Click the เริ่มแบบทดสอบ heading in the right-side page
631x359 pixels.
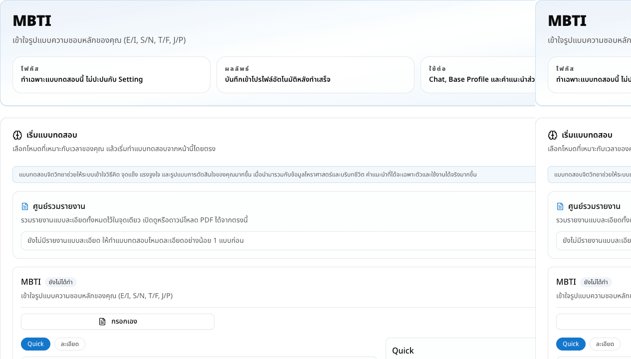(587, 135)
